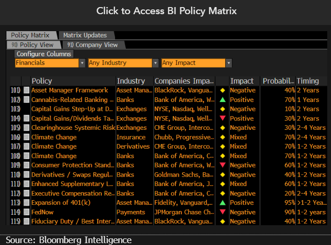
Task: Sort by the Probability column header
Action: click(278, 81)
